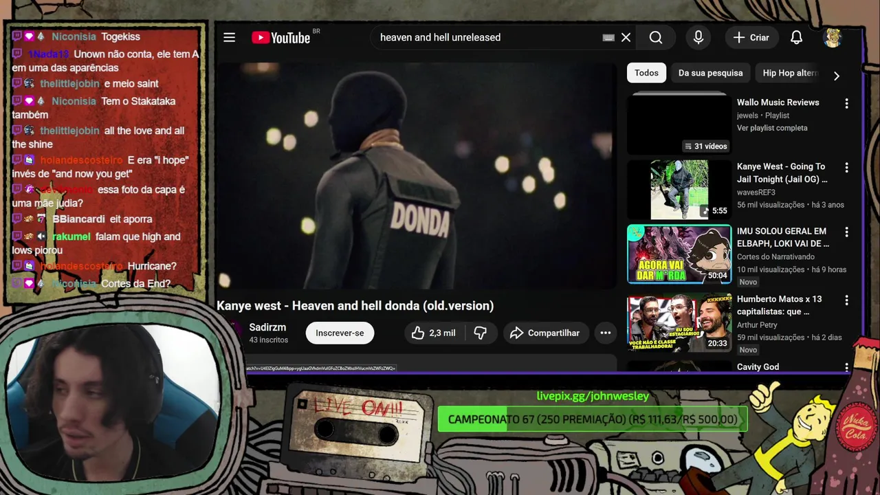Open options for Wallo Music Reviews playlist

(x=846, y=103)
